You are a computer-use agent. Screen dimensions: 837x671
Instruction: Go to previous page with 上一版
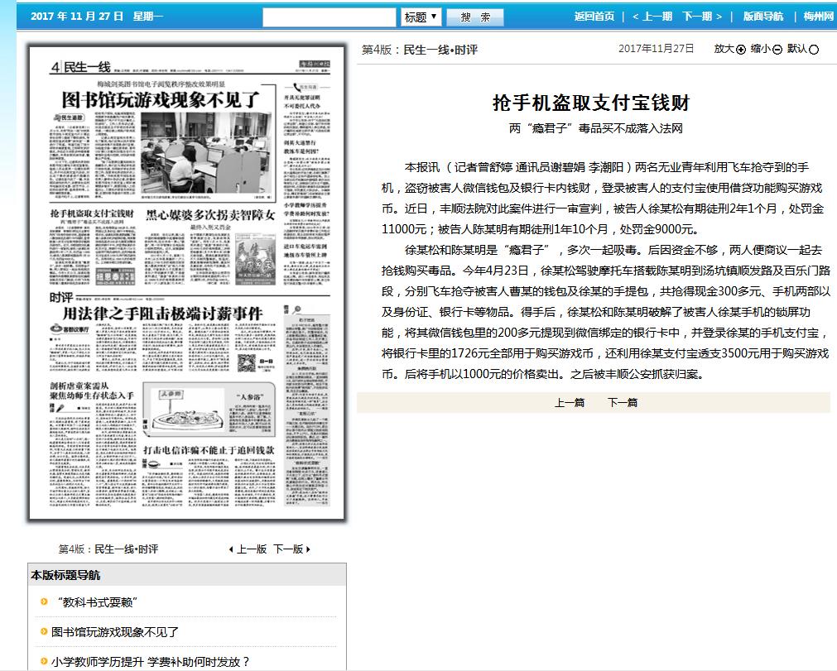click(248, 549)
